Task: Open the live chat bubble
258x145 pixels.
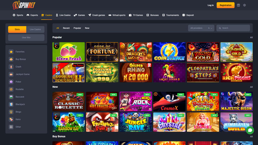Action: [250, 130]
